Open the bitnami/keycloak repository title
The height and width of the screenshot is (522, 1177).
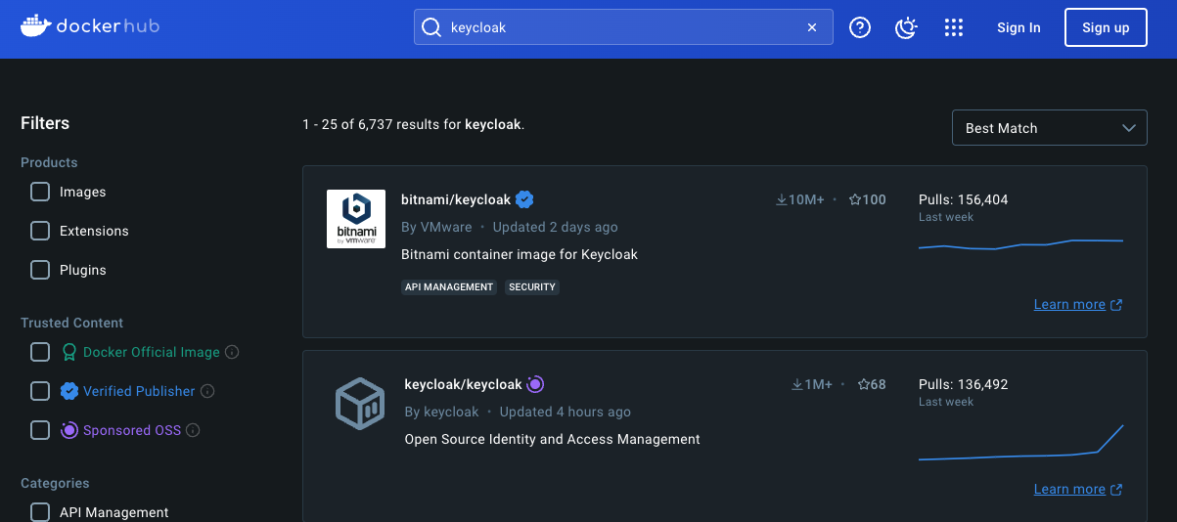(x=456, y=199)
